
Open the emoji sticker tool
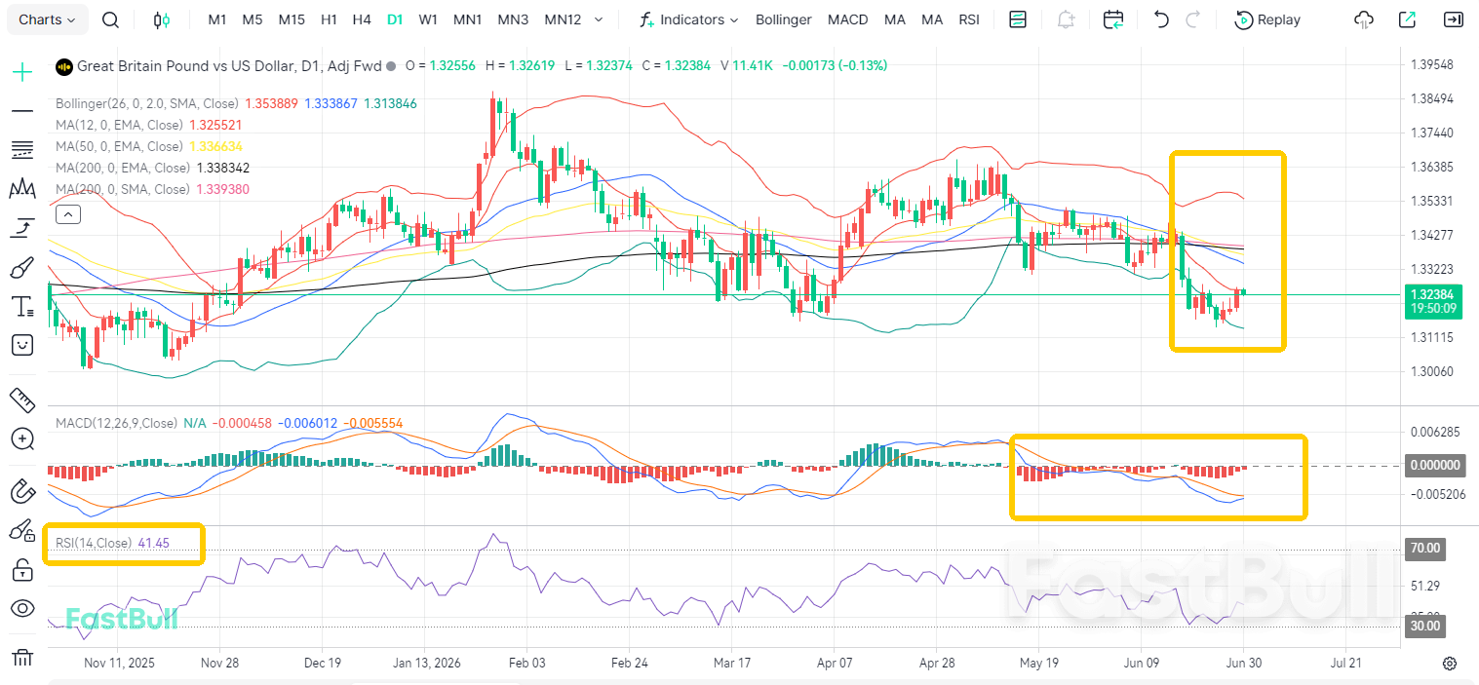click(22, 345)
